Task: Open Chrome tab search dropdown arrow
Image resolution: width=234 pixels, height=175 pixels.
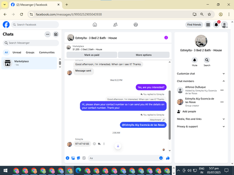Action: coord(5,5)
